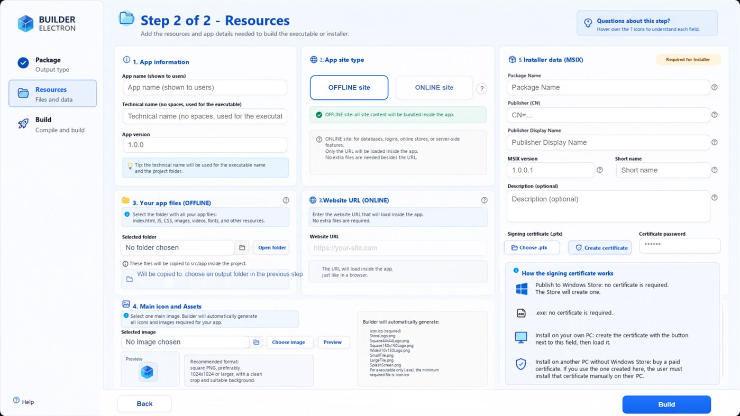
Task: Go to the Package step in sidebar
Action: (x=52, y=64)
